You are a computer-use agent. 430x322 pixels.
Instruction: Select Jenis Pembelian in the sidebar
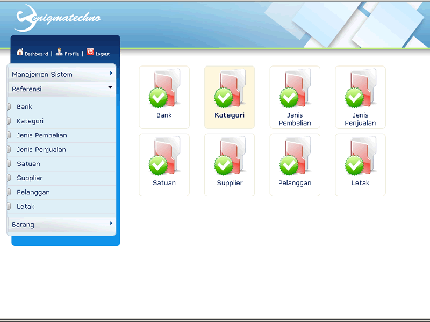click(x=61, y=135)
